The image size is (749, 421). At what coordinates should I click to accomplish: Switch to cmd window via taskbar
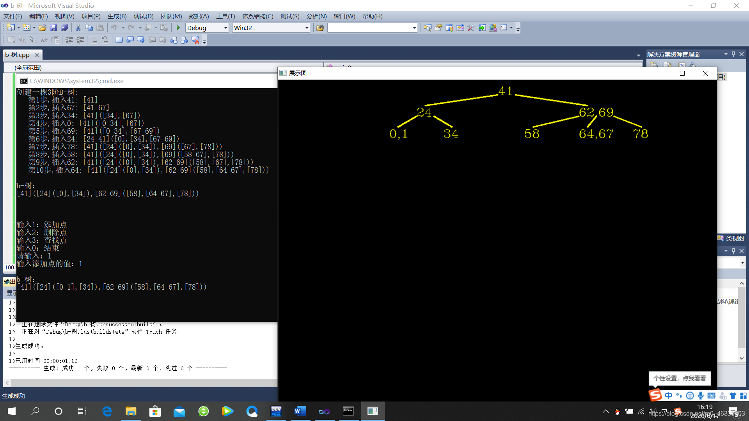click(348, 411)
